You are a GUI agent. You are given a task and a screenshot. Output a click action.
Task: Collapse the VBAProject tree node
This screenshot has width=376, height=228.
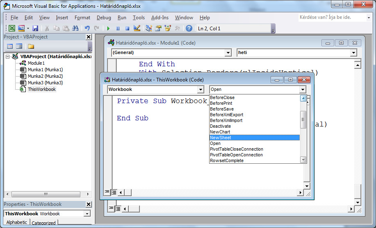click(x=8, y=57)
